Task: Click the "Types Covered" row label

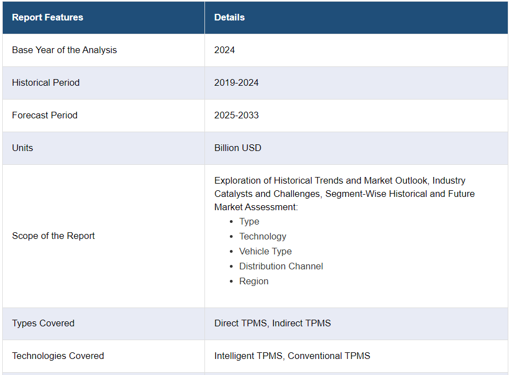Action: tap(43, 323)
